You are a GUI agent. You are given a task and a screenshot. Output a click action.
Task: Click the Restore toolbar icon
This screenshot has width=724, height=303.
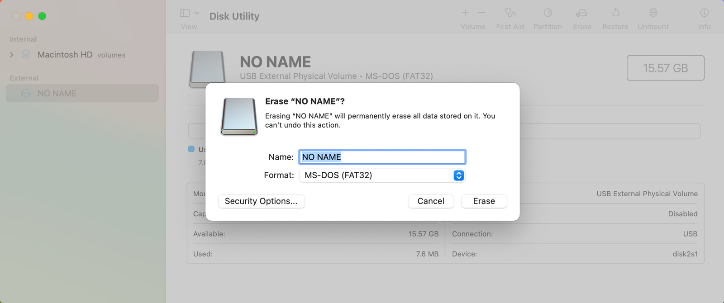point(615,13)
